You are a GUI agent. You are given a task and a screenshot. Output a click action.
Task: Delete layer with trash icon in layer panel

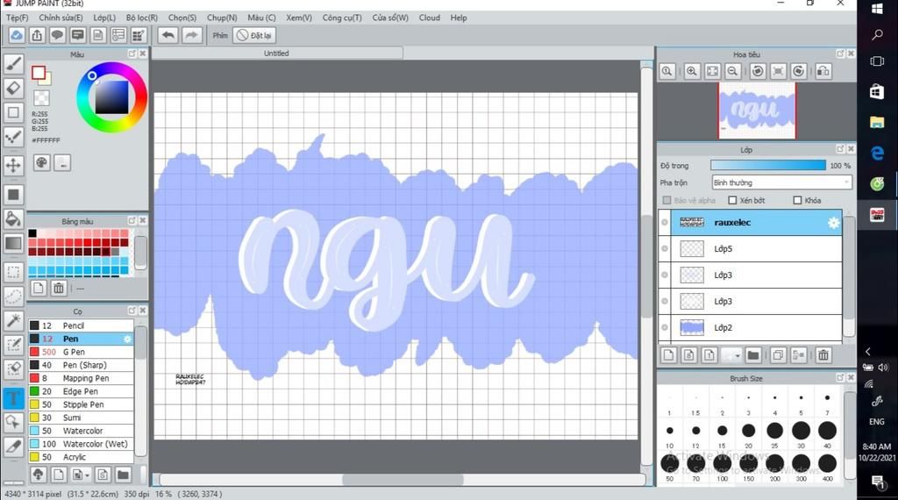[823, 355]
